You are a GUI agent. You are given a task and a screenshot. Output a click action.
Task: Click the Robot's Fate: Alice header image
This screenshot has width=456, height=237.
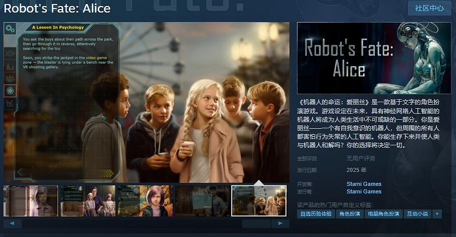click(374, 58)
